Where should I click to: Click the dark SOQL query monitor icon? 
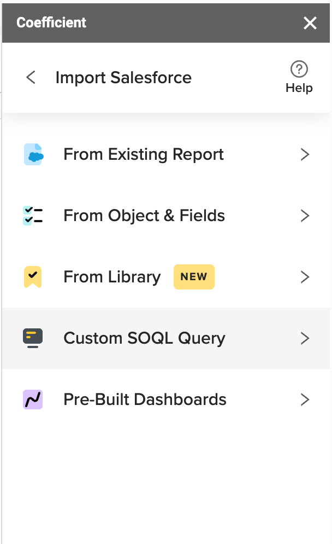coord(33,338)
